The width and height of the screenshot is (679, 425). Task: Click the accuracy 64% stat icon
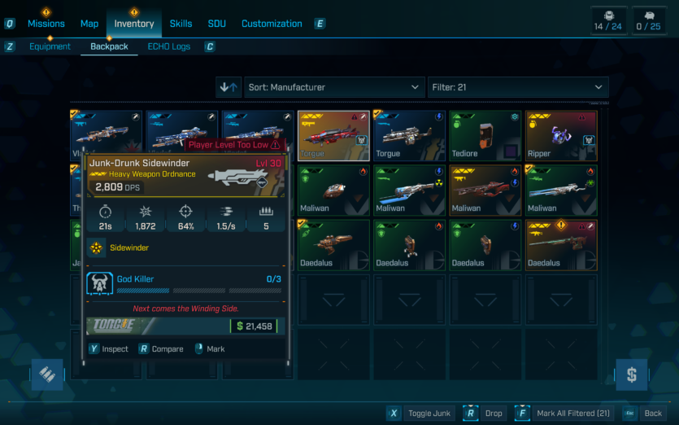[185, 212]
